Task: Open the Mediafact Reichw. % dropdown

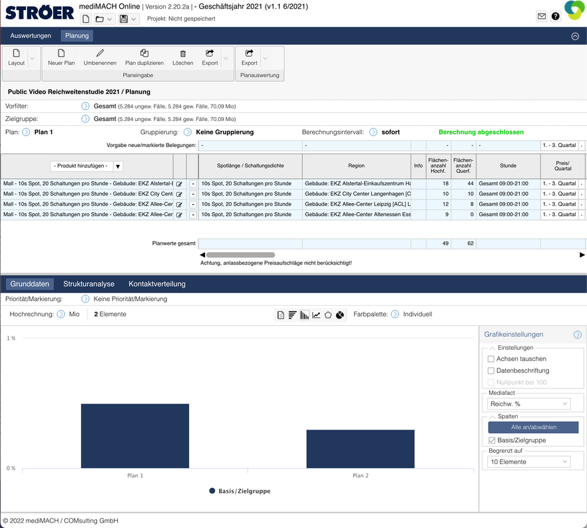Action: pos(529,404)
